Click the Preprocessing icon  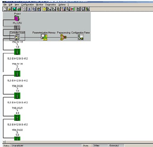pos(63,37)
